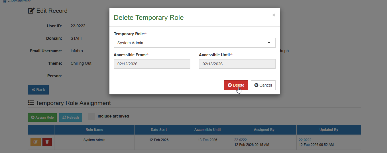Click the Delete Temporary Role dialog title
The width and height of the screenshot is (387, 153).
tap(149, 18)
